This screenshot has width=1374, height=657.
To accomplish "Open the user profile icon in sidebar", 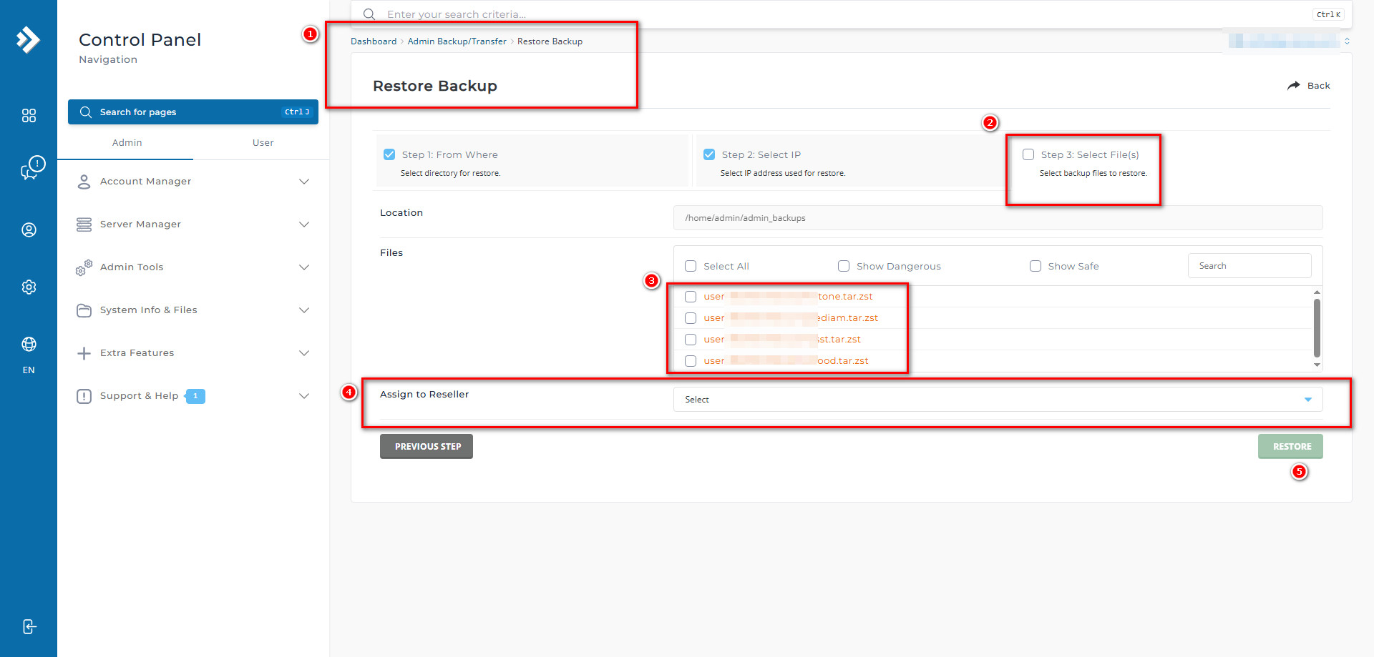I will 29,229.
